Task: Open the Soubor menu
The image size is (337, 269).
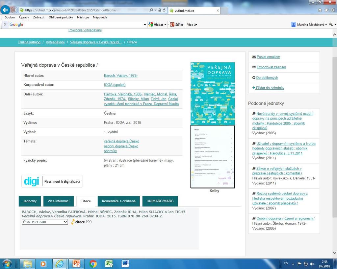Action: click(10, 17)
